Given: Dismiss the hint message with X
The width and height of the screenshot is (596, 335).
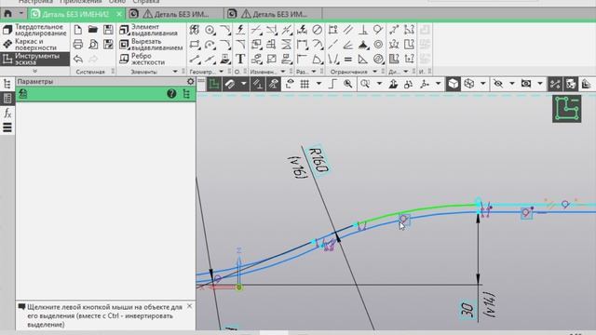Looking at the screenshot, I should click(x=189, y=306).
